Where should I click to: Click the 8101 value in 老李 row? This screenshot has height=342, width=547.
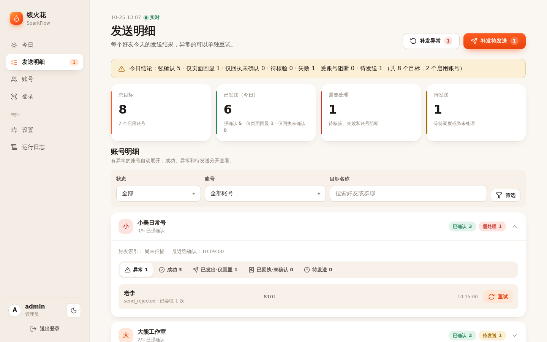[270, 297]
